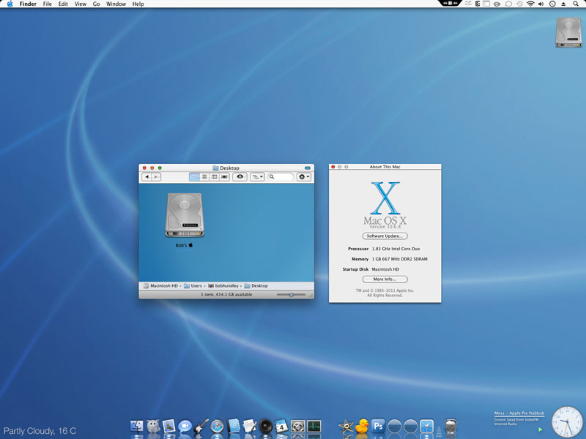
Task: Click the Finder search field
Action: [282, 177]
